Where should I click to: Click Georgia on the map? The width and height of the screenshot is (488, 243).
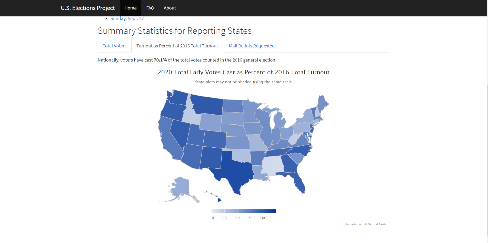pos(289,164)
